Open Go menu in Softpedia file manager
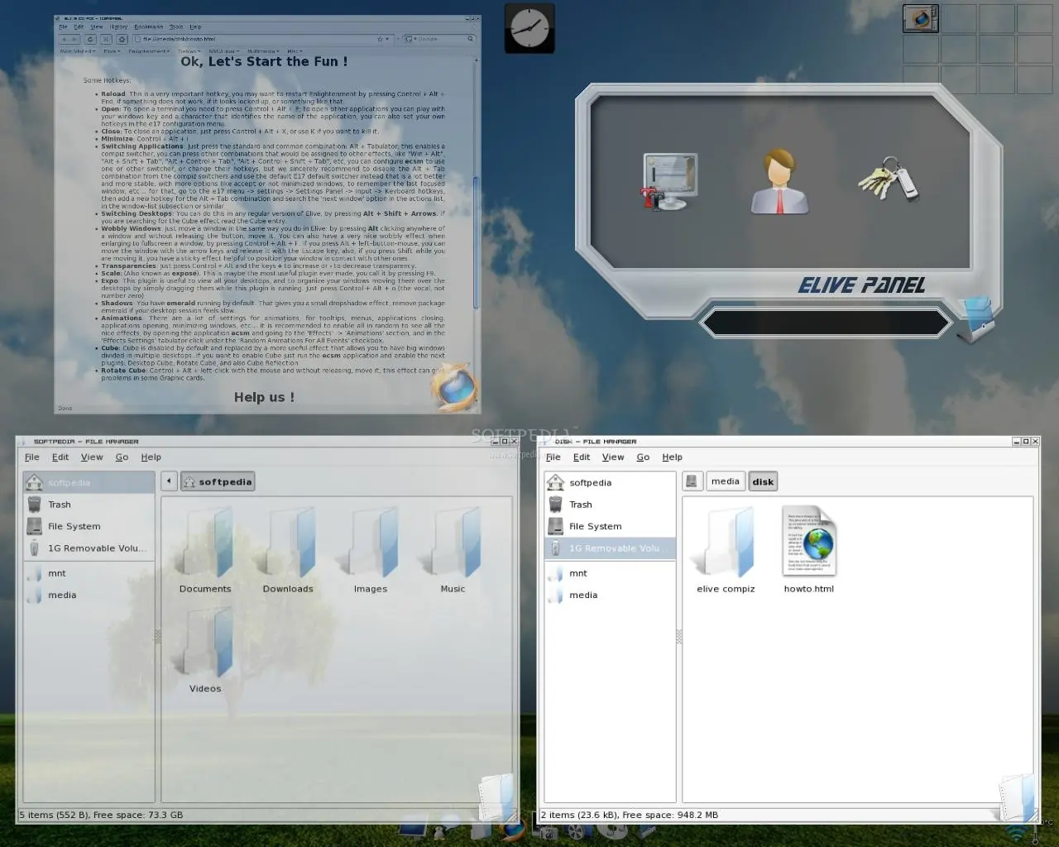Viewport: 1059px width, 847px height. [122, 457]
